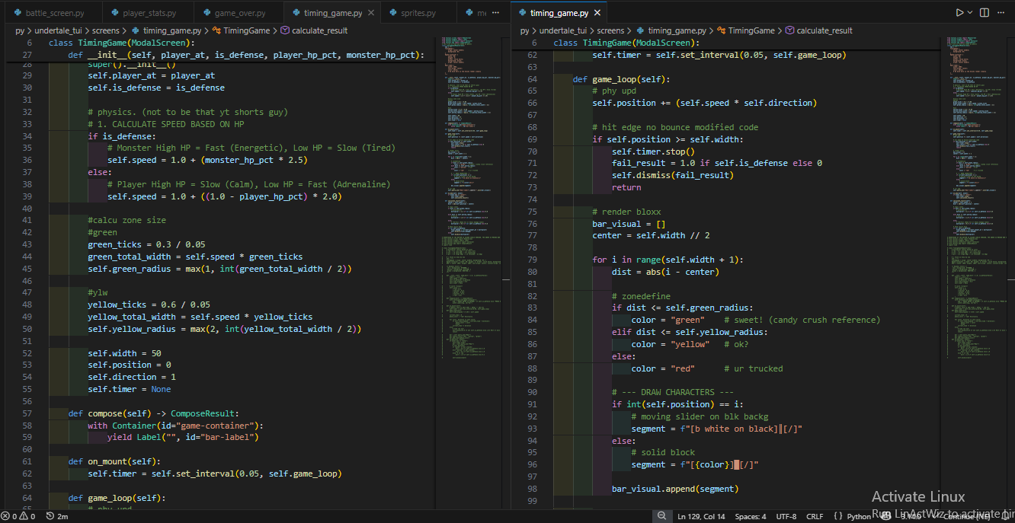Switch to the sprites.py tab

[x=418, y=13]
